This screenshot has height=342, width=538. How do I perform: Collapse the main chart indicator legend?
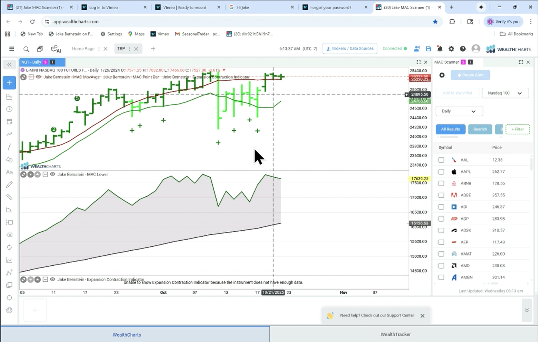point(31,77)
